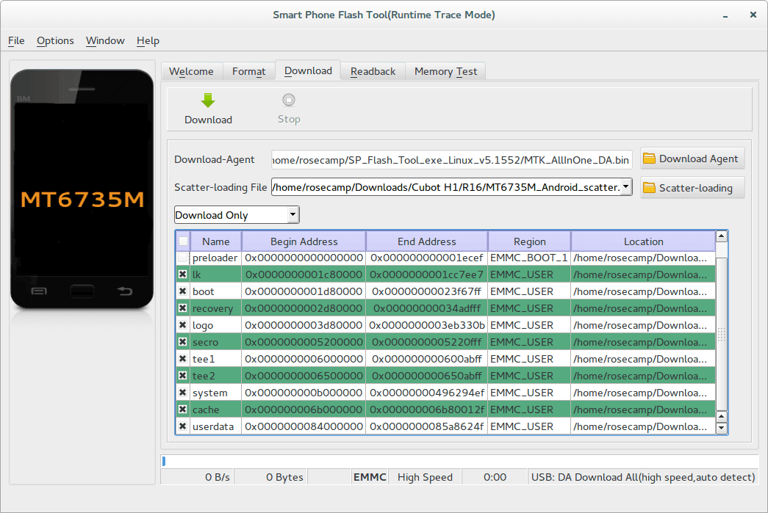
Task: Open the Window menu
Action: 105,40
